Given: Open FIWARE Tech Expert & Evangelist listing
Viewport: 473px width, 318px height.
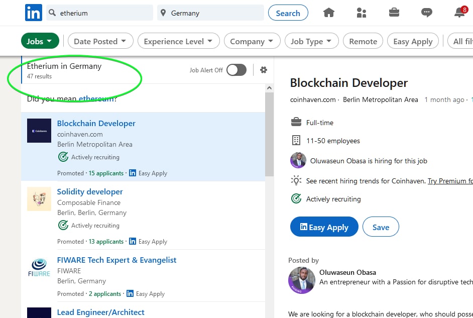Looking at the screenshot, I should coord(116,260).
